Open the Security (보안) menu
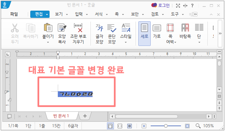This screenshot has height=131, width=225. (x=135, y=14)
